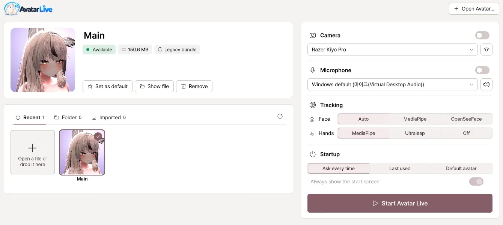Select Ultraleap for hands tracking
This screenshot has height=225, width=503.
(x=415, y=133)
